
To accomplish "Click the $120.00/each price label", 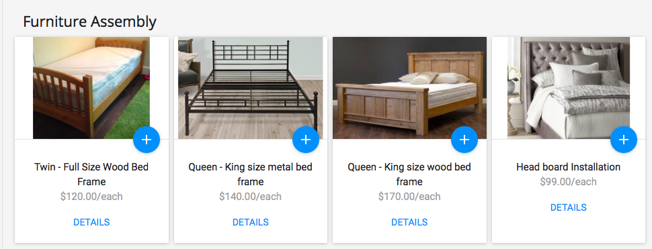I will pyautogui.click(x=91, y=196).
